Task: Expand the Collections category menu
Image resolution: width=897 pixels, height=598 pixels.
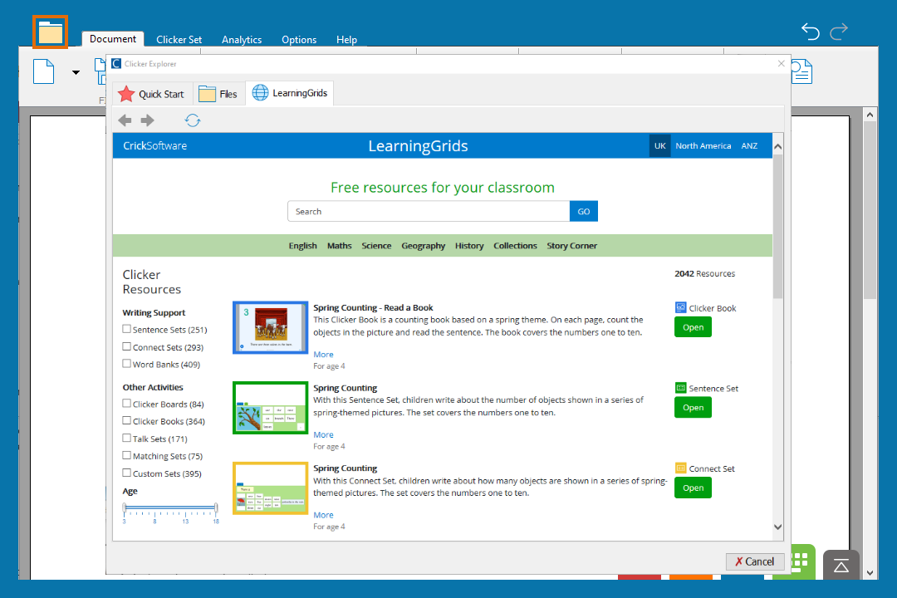Action: pos(515,246)
